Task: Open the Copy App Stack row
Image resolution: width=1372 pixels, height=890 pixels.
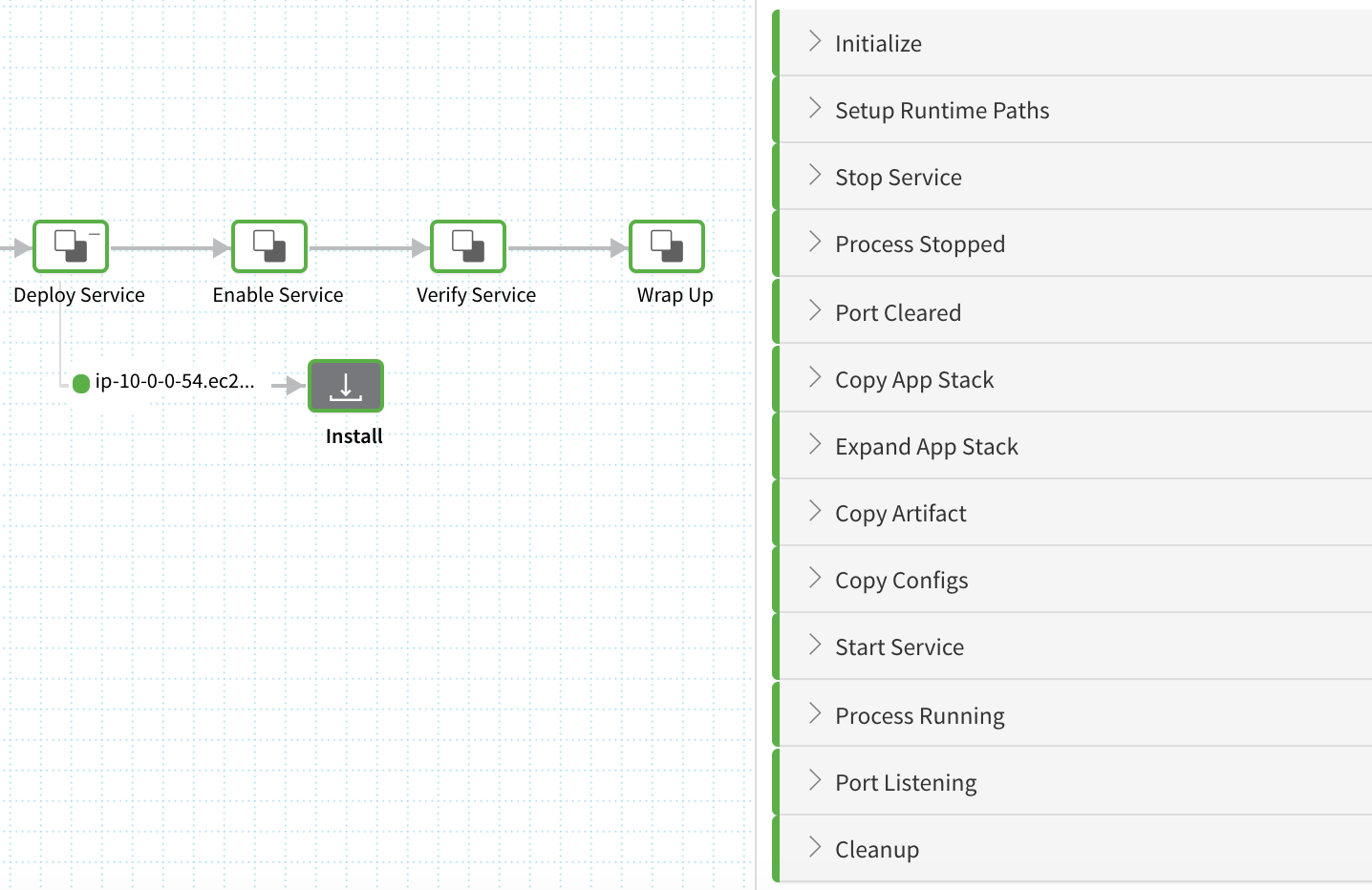Action: (1072, 379)
